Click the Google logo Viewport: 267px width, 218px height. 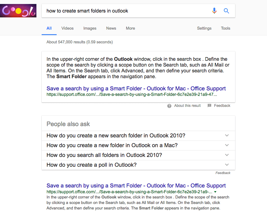click(x=18, y=10)
